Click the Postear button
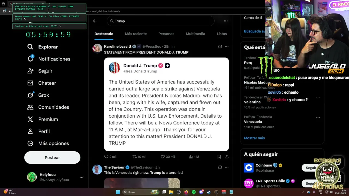Viewport: 349px width, 196px height. 52,158
